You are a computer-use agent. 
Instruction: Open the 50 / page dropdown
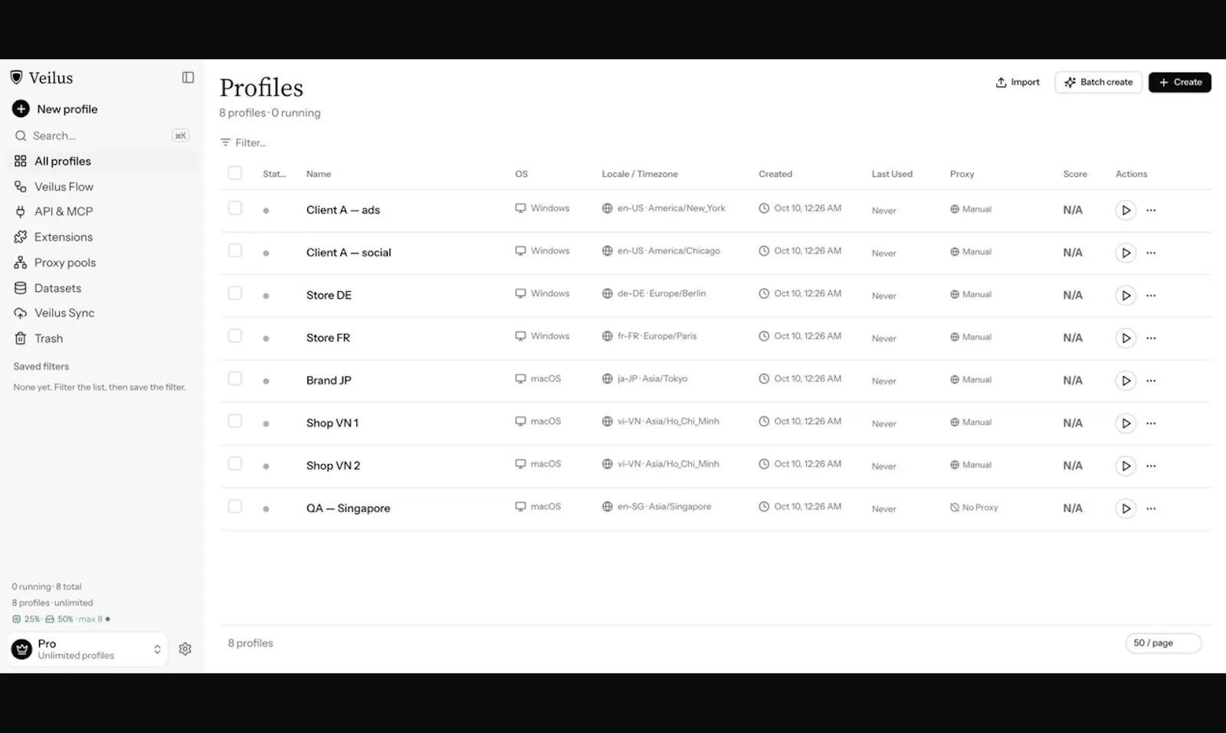click(x=1162, y=643)
